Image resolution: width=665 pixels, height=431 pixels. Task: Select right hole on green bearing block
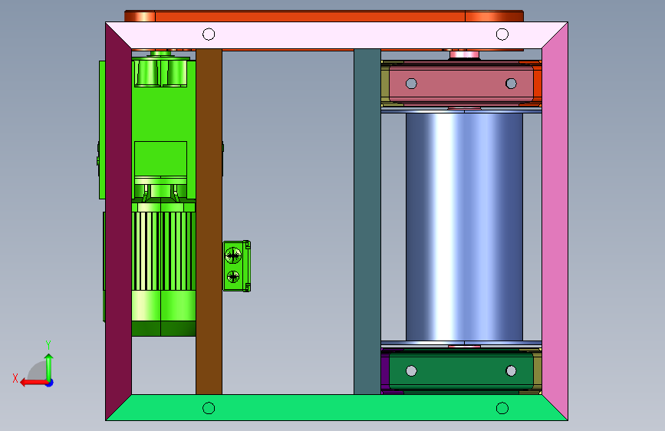[x=511, y=370]
